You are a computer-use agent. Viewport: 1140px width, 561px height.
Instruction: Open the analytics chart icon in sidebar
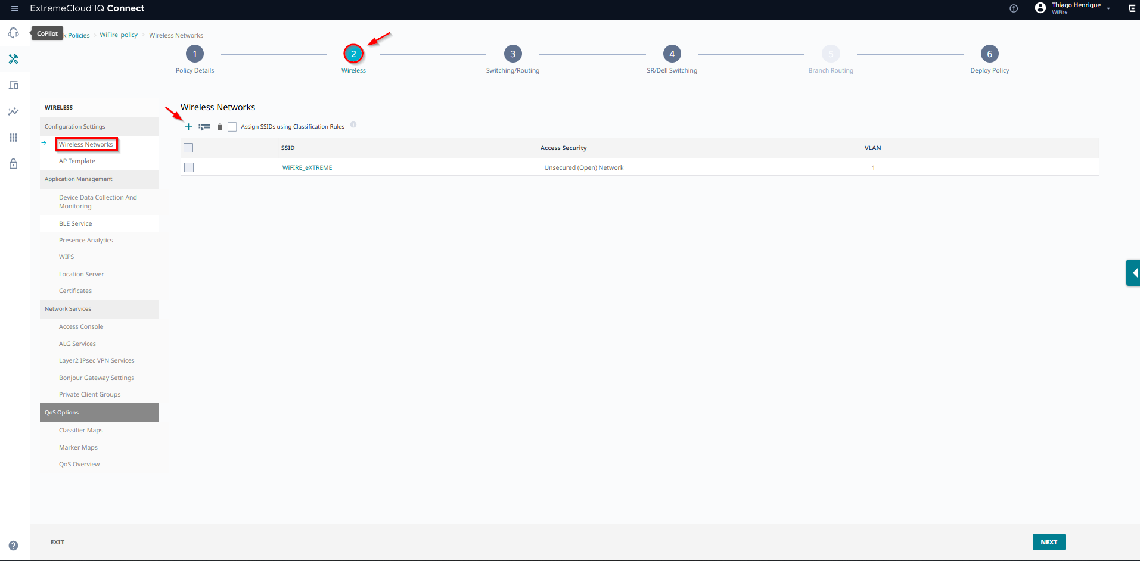(x=13, y=111)
